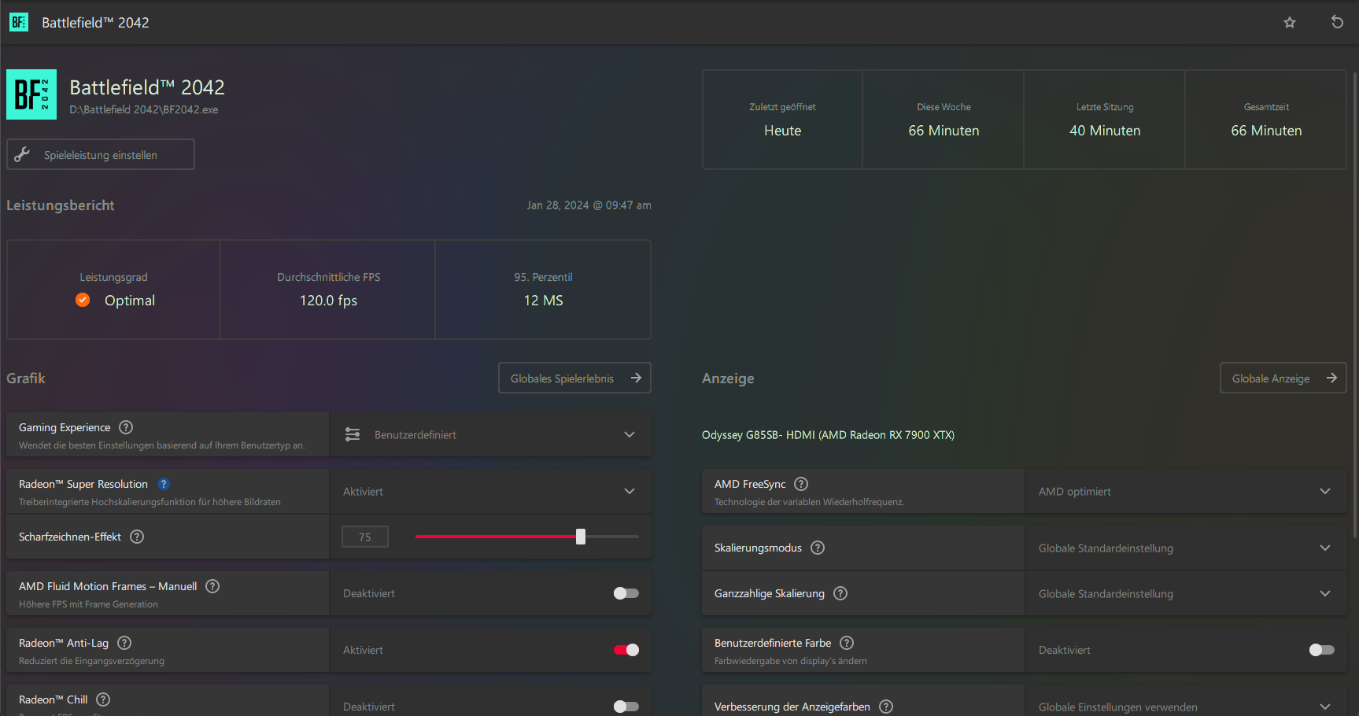The image size is (1359, 716).
Task: Click the Skalierungsmodus help icon
Action: pos(818,548)
